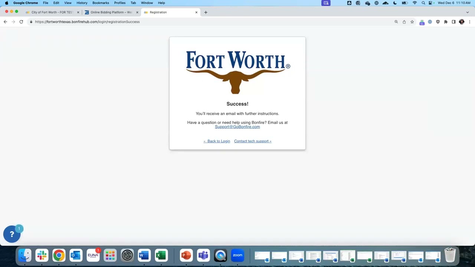This screenshot has height=267, width=475.
Task: View site information lock icon
Action: 31,22
